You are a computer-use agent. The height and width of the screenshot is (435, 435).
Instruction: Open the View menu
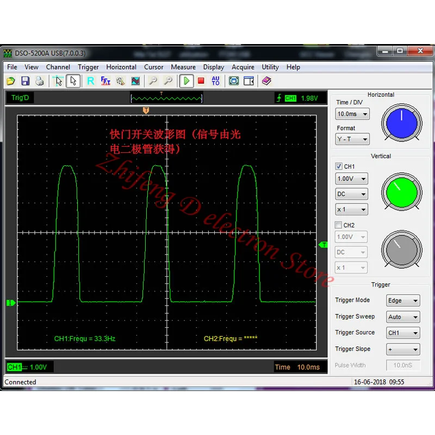pos(32,67)
